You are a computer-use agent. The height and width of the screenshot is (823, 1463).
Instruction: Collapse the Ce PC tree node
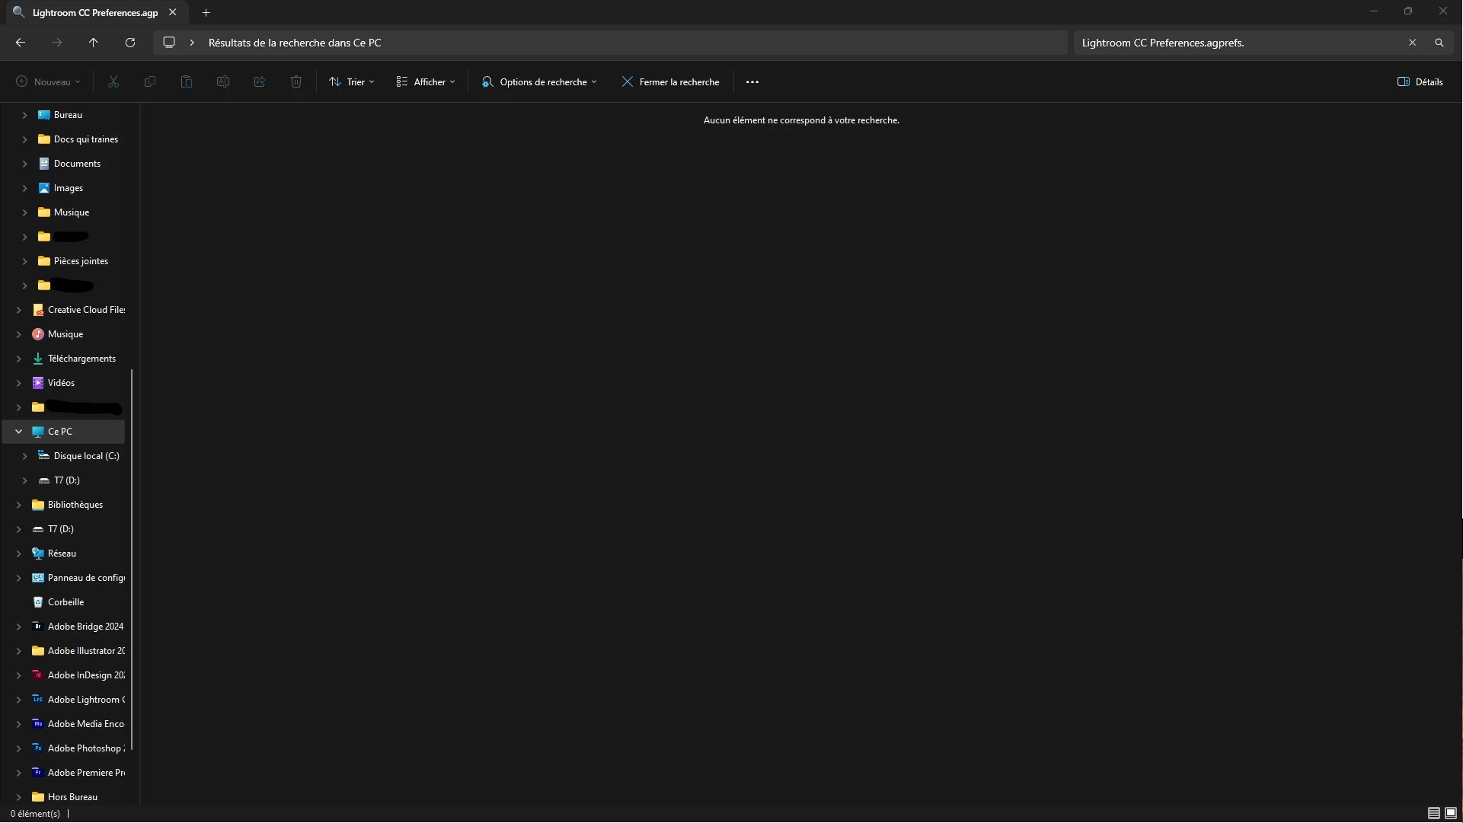click(19, 432)
